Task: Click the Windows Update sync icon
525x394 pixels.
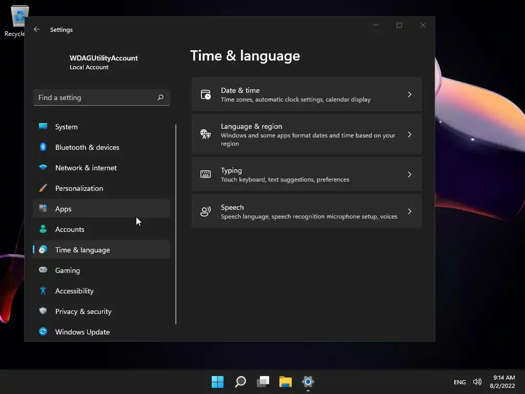Action: click(x=43, y=331)
